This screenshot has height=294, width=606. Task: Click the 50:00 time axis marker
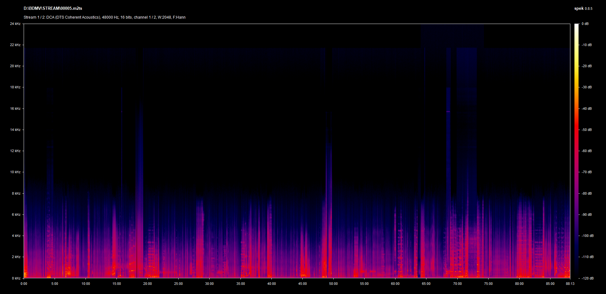[x=333, y=284]
